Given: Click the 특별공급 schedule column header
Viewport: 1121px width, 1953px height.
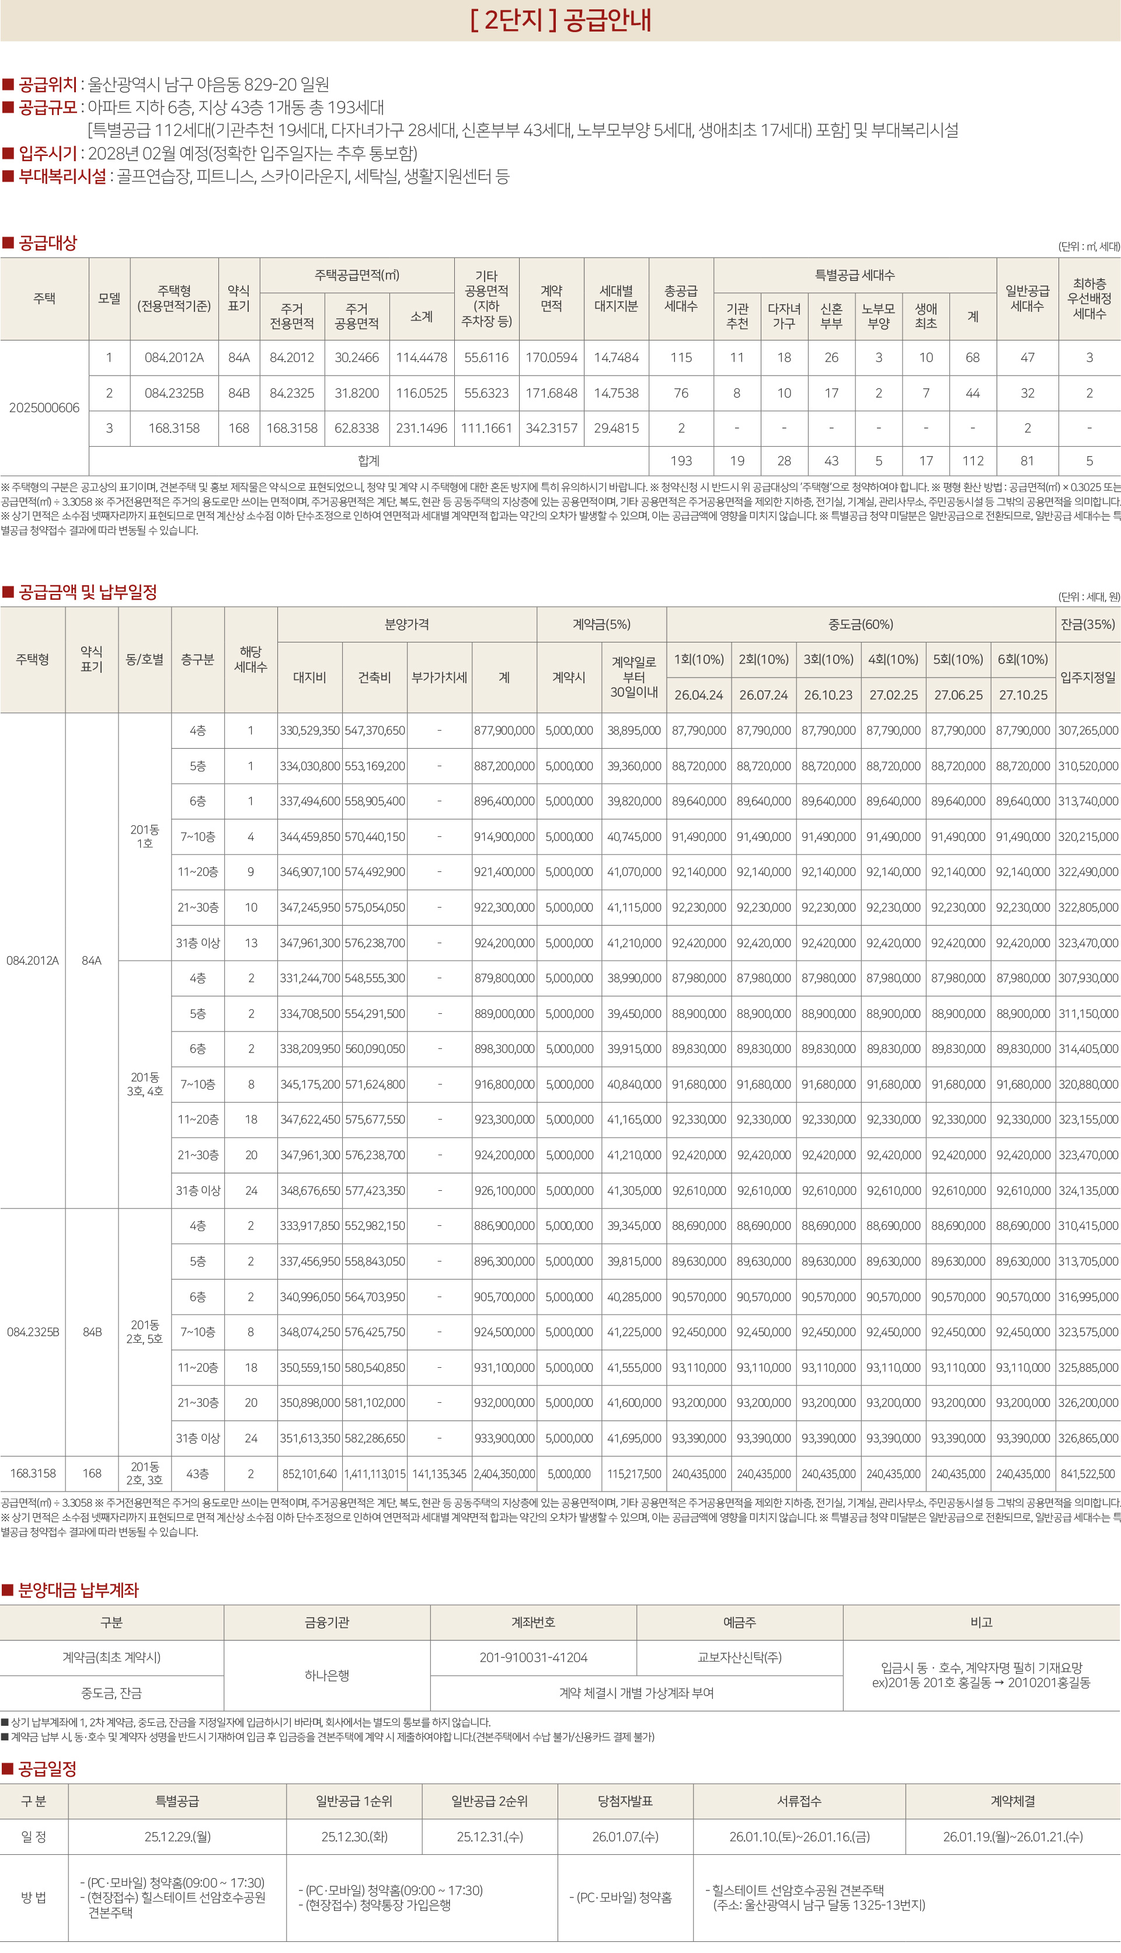Looking at the screenshot, I should tap(177, 1801).
